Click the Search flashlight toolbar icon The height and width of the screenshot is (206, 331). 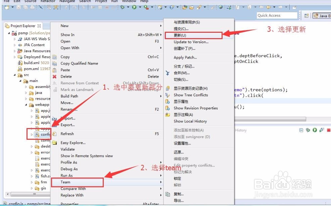[x=199, y=7]
